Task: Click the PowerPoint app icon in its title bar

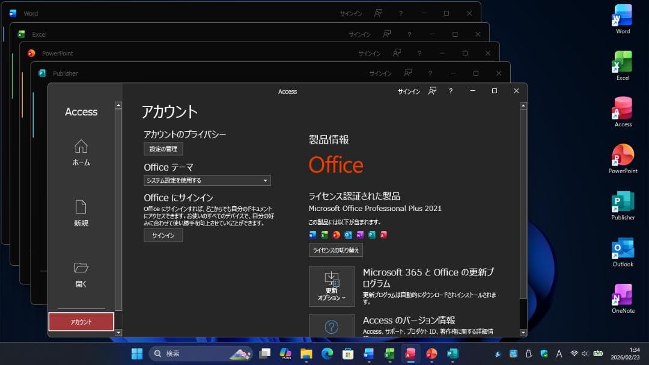Action: click(31, 53)
